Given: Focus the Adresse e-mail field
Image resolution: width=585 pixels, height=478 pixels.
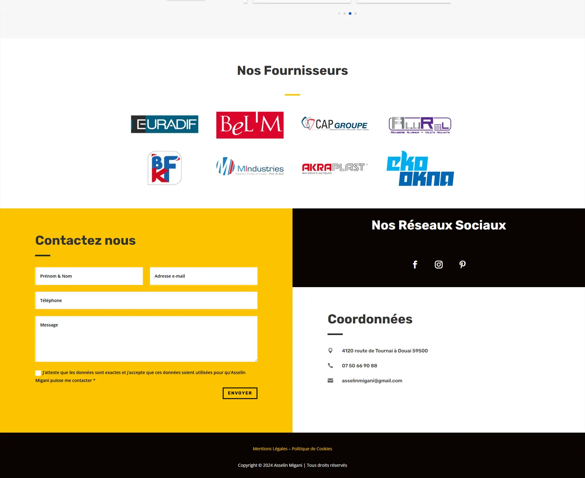Looking at the screenshot, I should coord(203,276).
